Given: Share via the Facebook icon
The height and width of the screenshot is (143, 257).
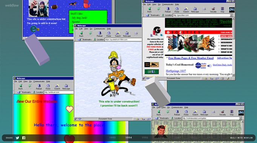Looking at the screenshot, I should click(24, 138).
